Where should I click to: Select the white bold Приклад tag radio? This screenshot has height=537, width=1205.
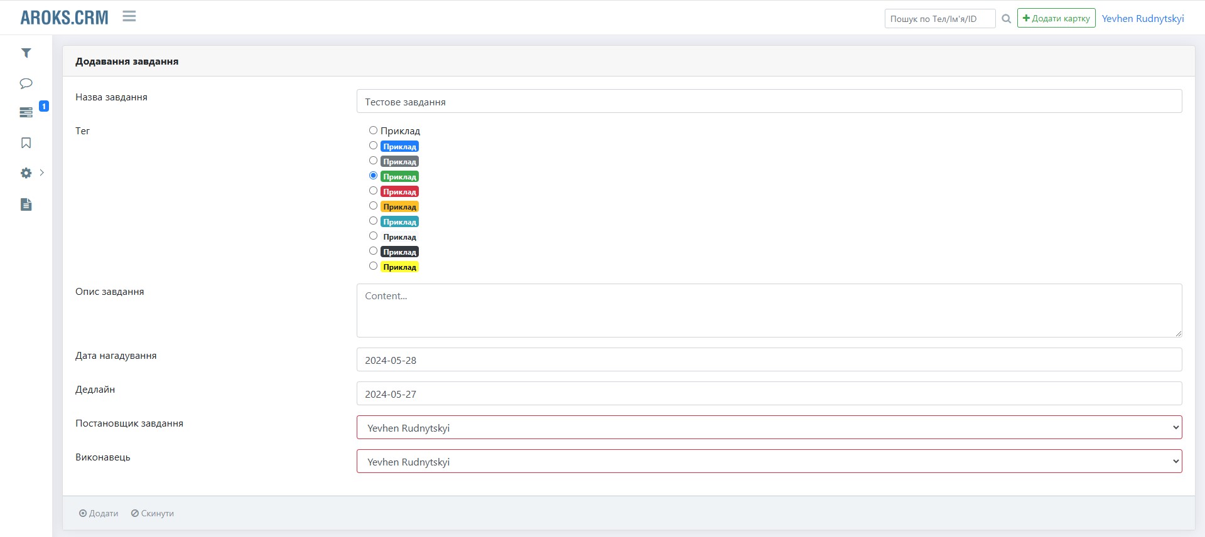pos(373,236)
